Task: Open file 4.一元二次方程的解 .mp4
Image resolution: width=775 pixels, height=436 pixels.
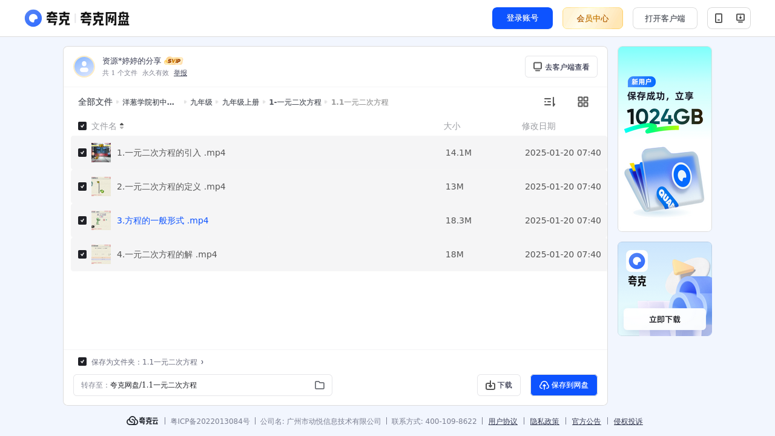Action: click(167, 254)
